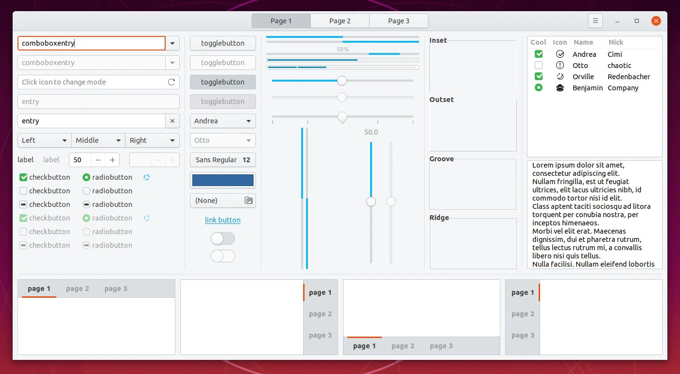Open the Middle dropdown
The height and width of the screenshot is (374, 680).
(x=98, y=140)
